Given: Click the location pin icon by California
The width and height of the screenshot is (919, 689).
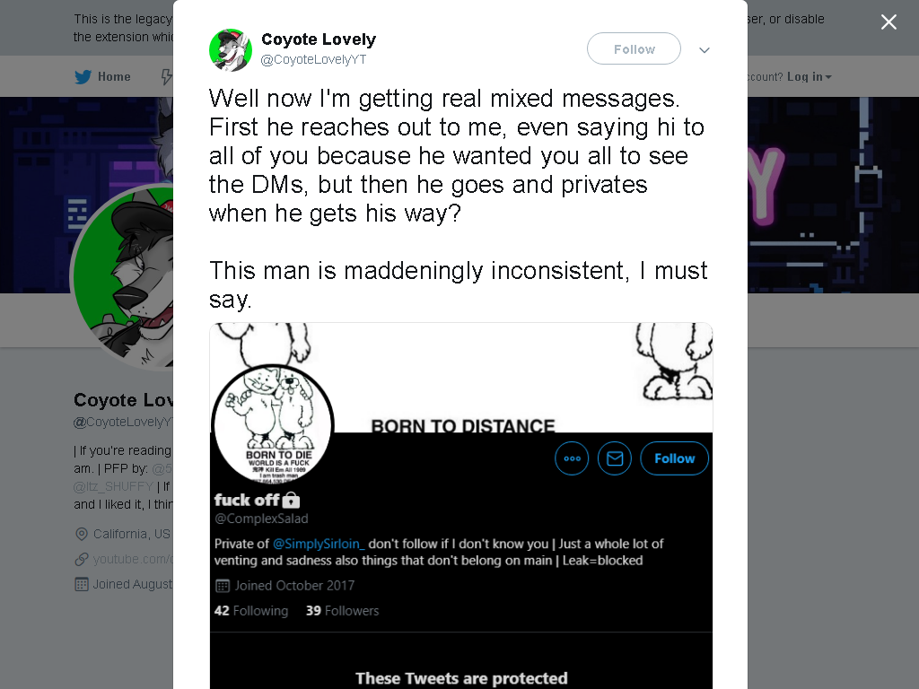Looking at the screenshot, I should [x=82, y=535].
